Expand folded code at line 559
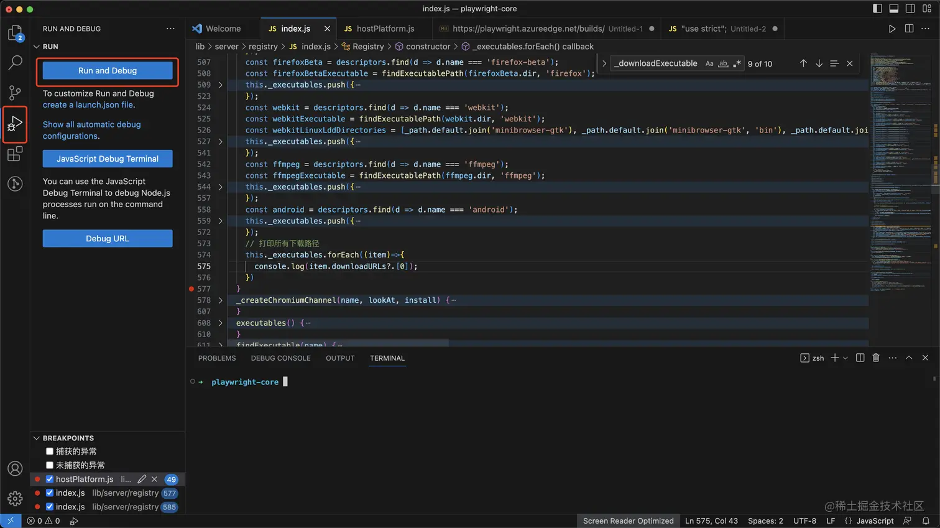The image size is (940, 528). click(220, 221)
